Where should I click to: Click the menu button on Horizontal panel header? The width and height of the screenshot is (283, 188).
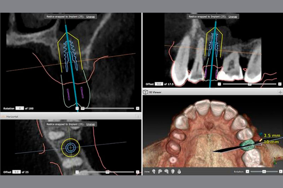pyautogui.click(x=138, y=116)
